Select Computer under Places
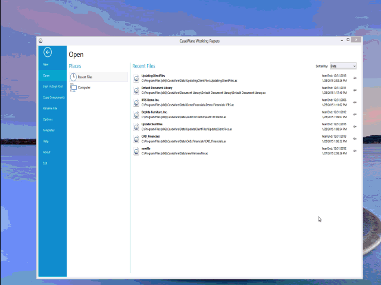 (98, 87)
